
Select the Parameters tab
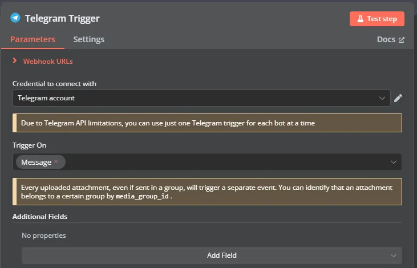33,39
